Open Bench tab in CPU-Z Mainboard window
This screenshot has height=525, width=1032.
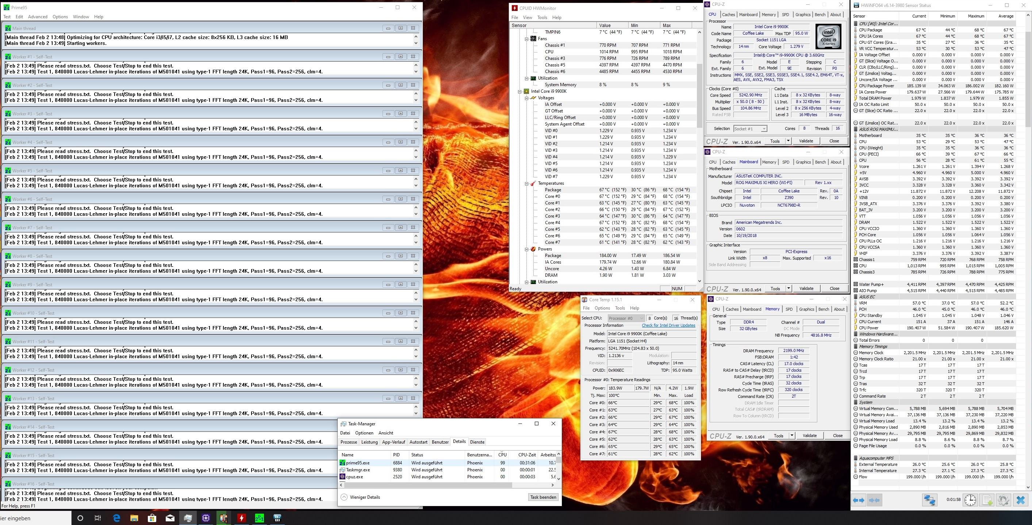(821, 162)
